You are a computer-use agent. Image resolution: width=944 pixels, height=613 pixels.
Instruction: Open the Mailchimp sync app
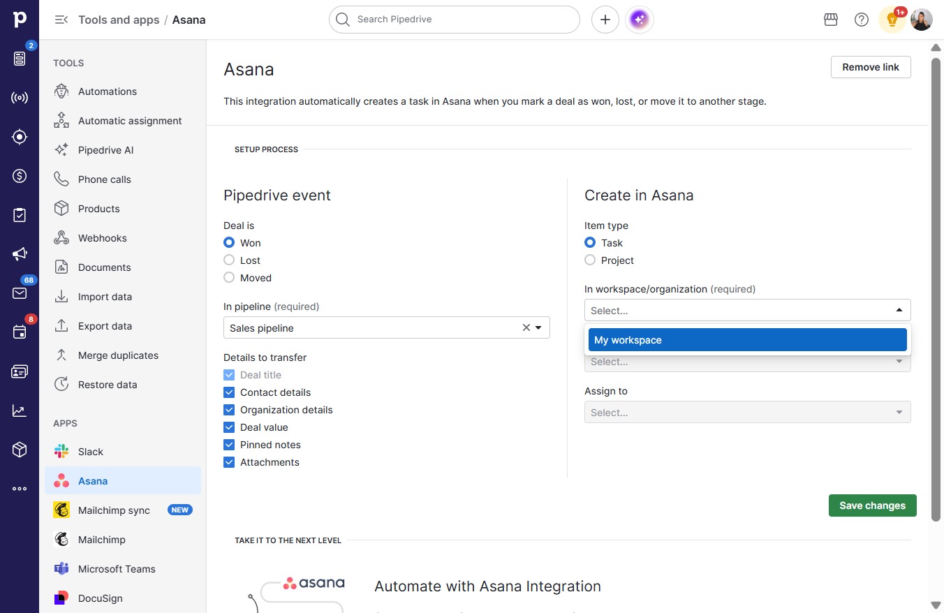(x=123, y=510)
